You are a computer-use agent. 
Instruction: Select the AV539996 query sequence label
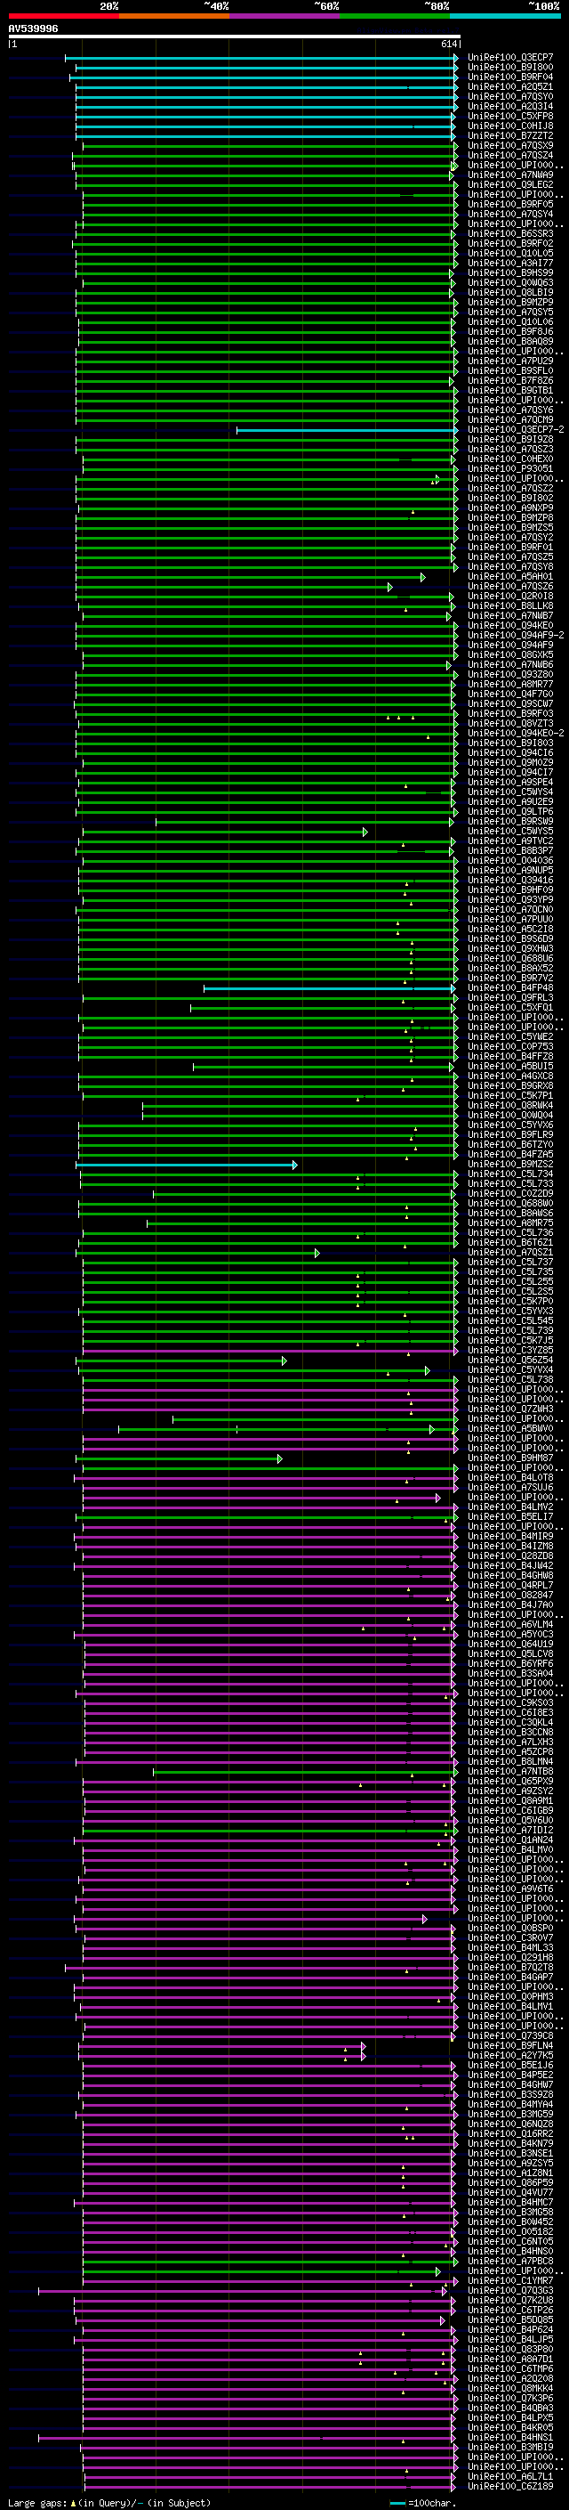point(33,29)
